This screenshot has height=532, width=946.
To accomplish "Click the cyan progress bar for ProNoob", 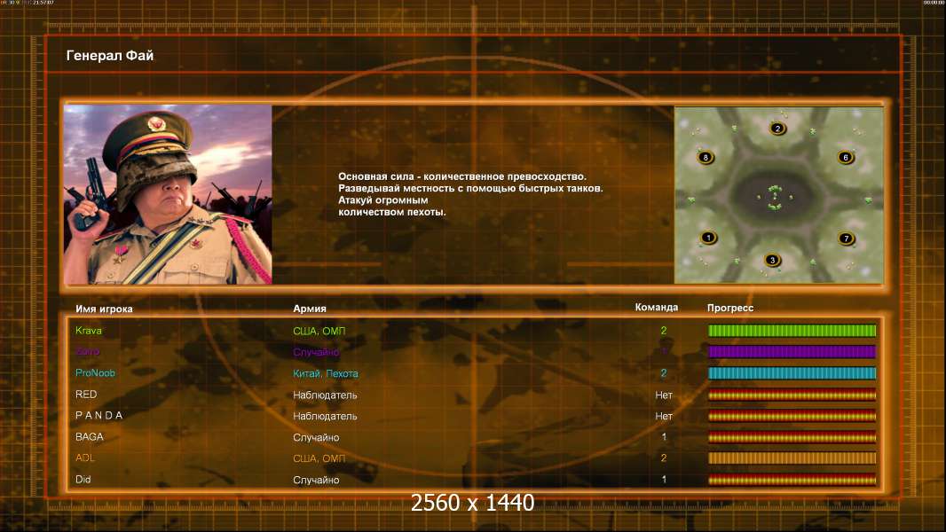I will [792, 373].
